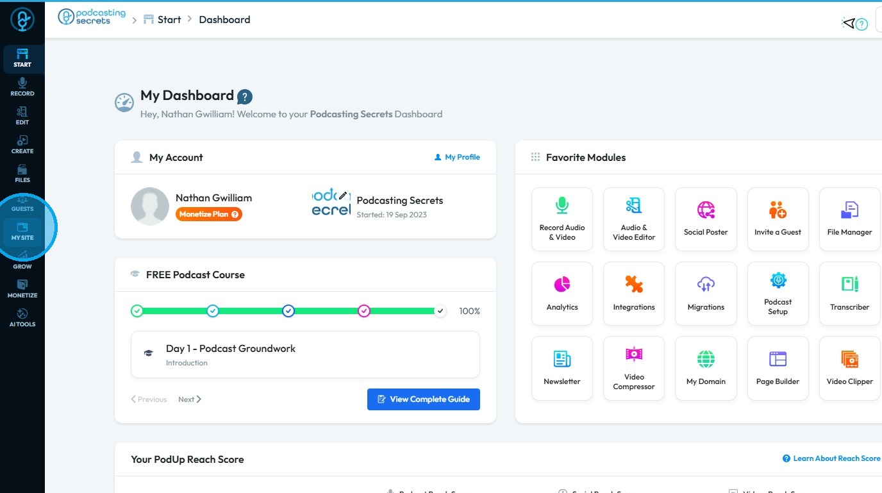Image resolution: width=882 pixels, height=493 pixels.
Task: Open the Page Builder module
Action: [x=778, y=368]
